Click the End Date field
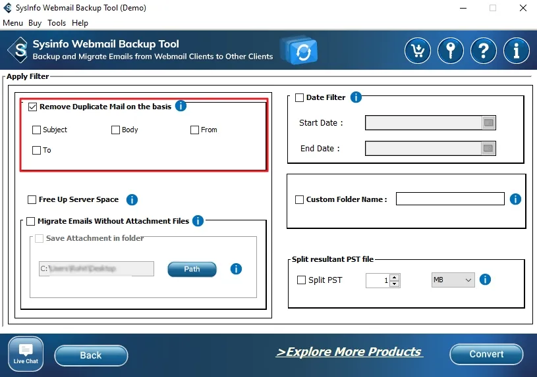Image resolution: width=537 pixels, height=377 pixels. pos(423,149)
